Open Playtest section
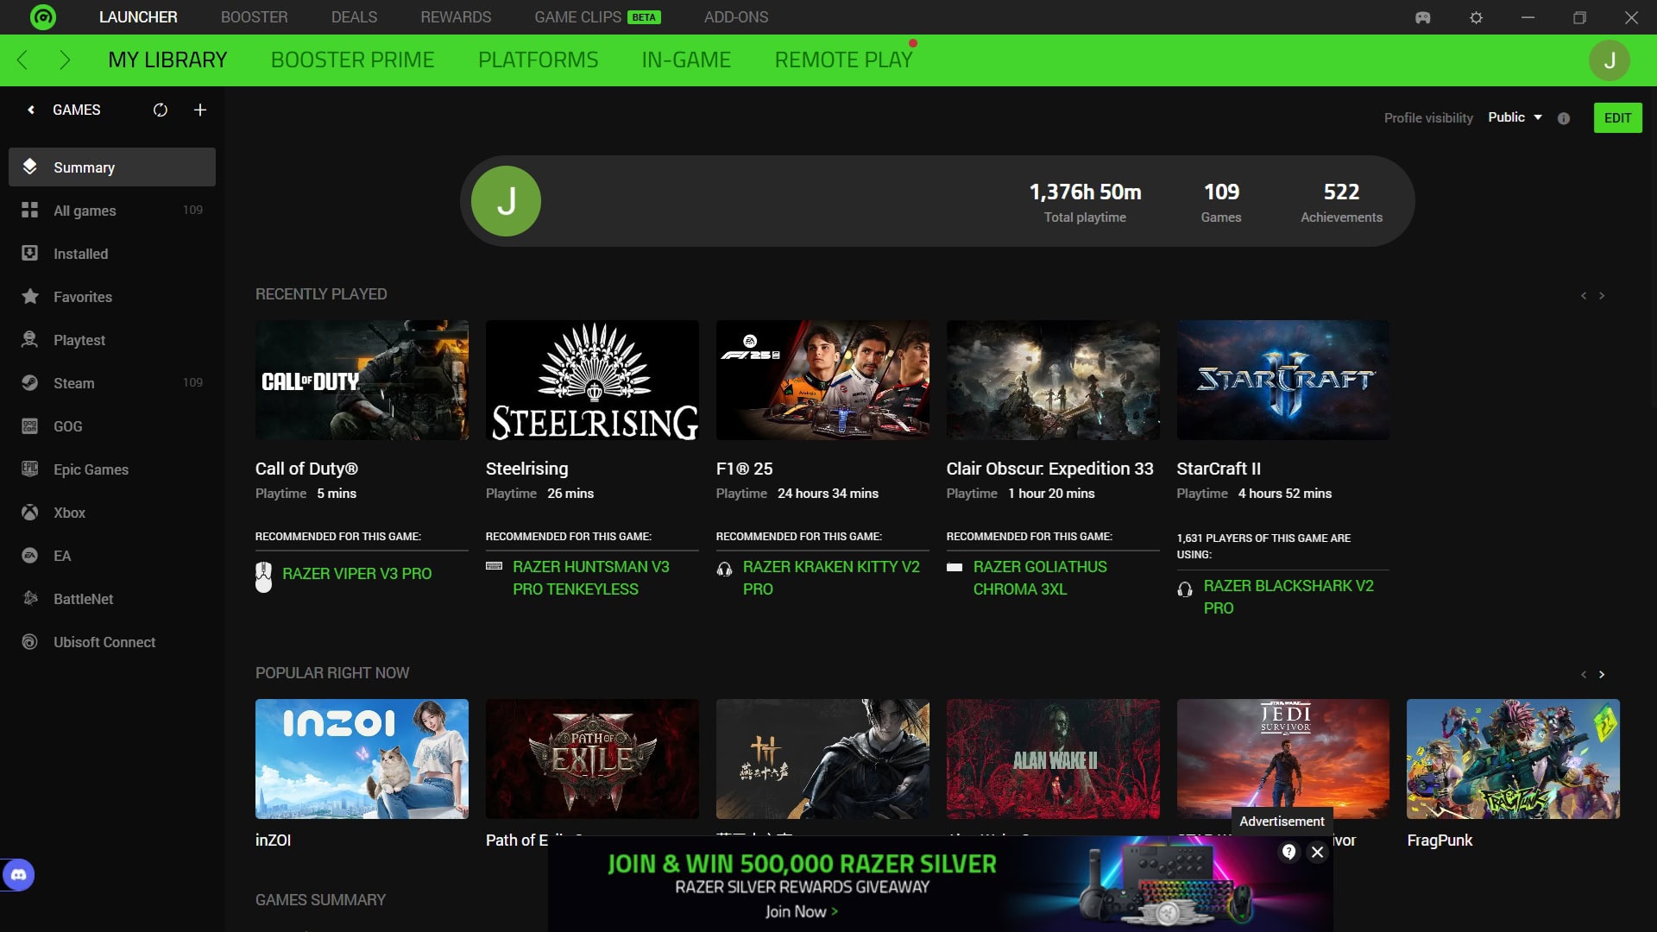 tap(112, 339)
